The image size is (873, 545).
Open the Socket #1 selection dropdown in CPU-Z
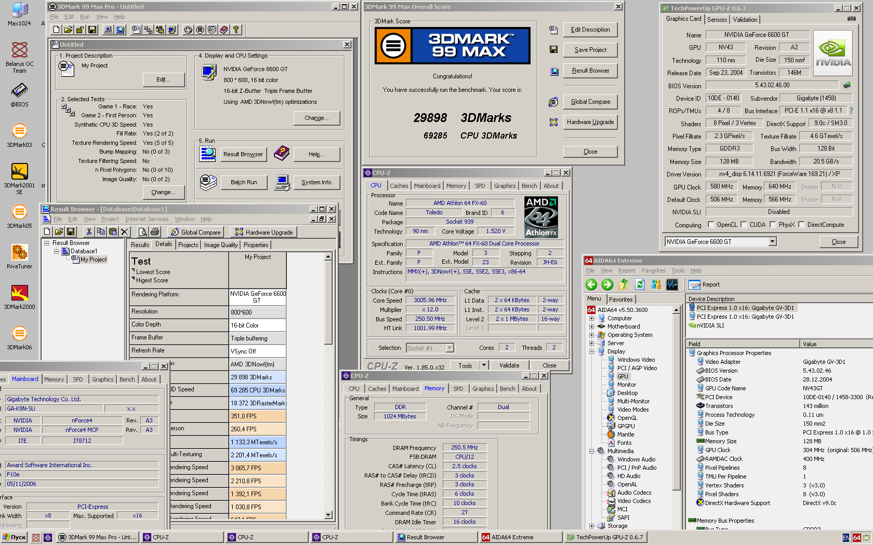point(450,348)
